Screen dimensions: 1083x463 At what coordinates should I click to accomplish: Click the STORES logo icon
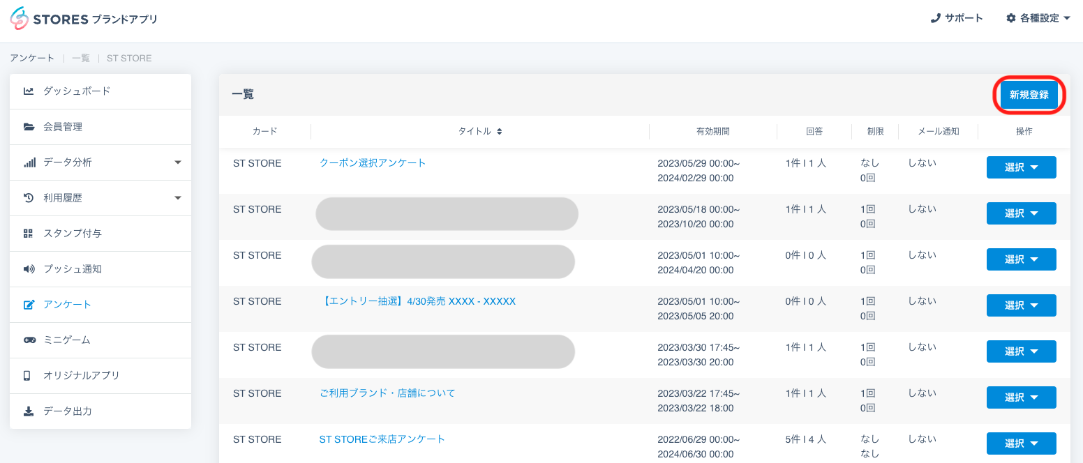coord(20,19)
